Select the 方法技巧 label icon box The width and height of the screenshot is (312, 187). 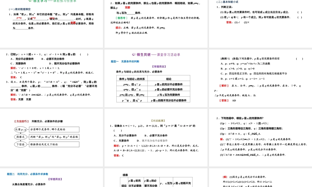pyautogui.click(x=22, y=121)
